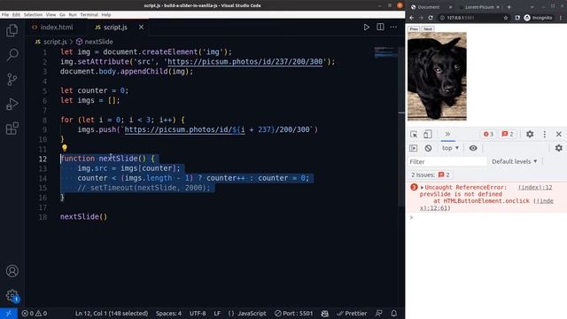Open DevTools settings gear
The image size is (567, 319).
(x=530, y=134)
